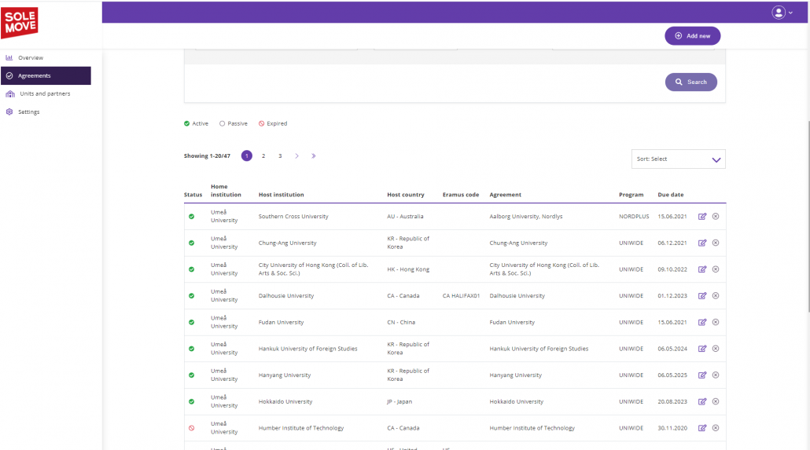Edit Southern Cross University agreement
The image size is (810, 450).
(702, 216)
